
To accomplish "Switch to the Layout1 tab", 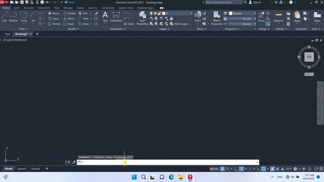I will tap(22, 168).
